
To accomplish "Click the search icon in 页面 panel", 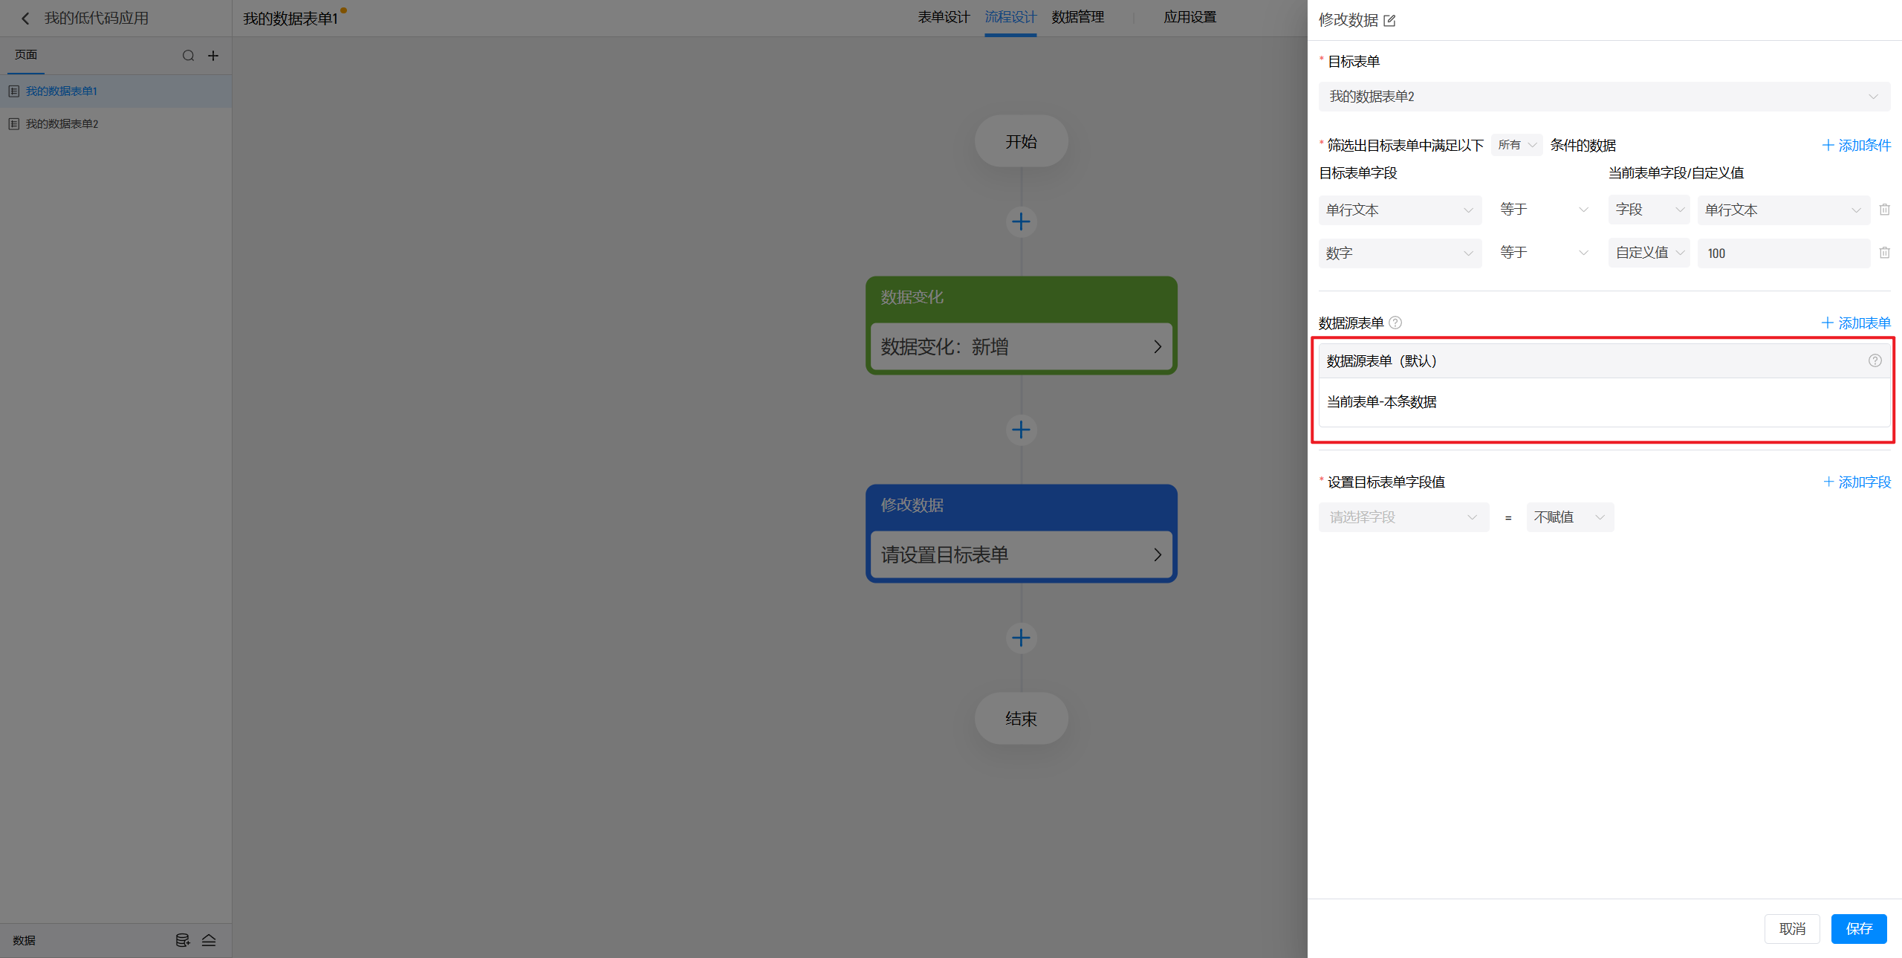I will click(x=188, y=56).
